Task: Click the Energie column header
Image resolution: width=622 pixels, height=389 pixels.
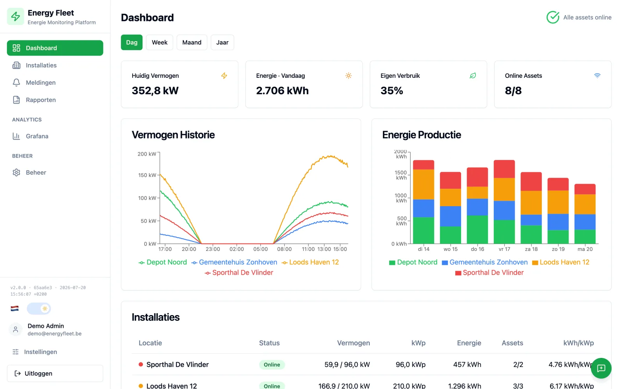Action: coord(469,343)
